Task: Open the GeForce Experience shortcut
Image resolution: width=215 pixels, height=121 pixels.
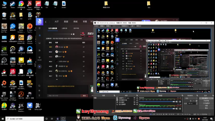Action: [4, 51]
